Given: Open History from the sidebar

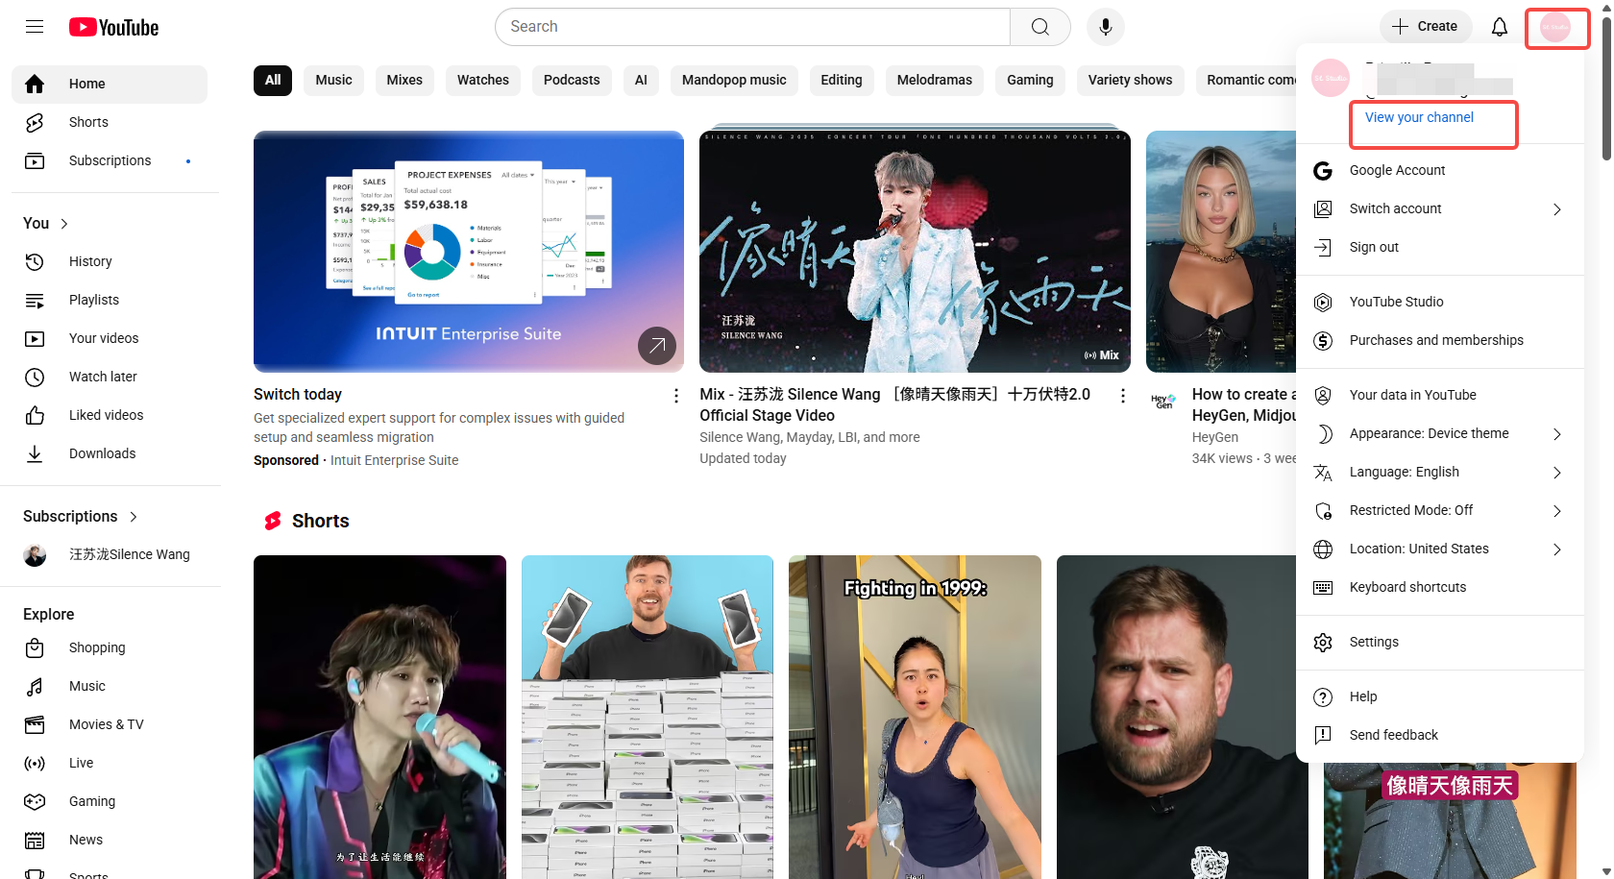Looking at the screenshot, I should click(110, 261).
